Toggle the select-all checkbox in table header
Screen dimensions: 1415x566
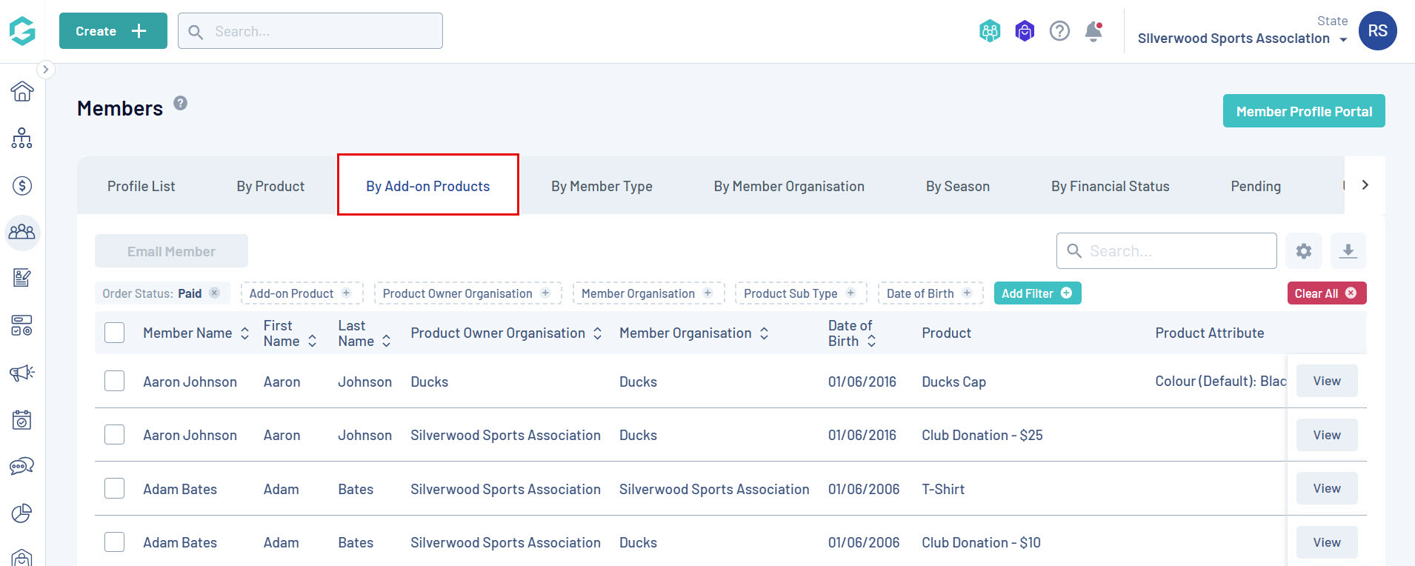115,333
